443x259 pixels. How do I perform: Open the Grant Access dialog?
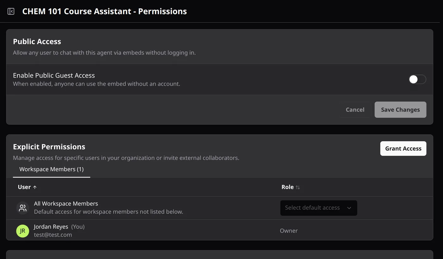coord(403,148)
